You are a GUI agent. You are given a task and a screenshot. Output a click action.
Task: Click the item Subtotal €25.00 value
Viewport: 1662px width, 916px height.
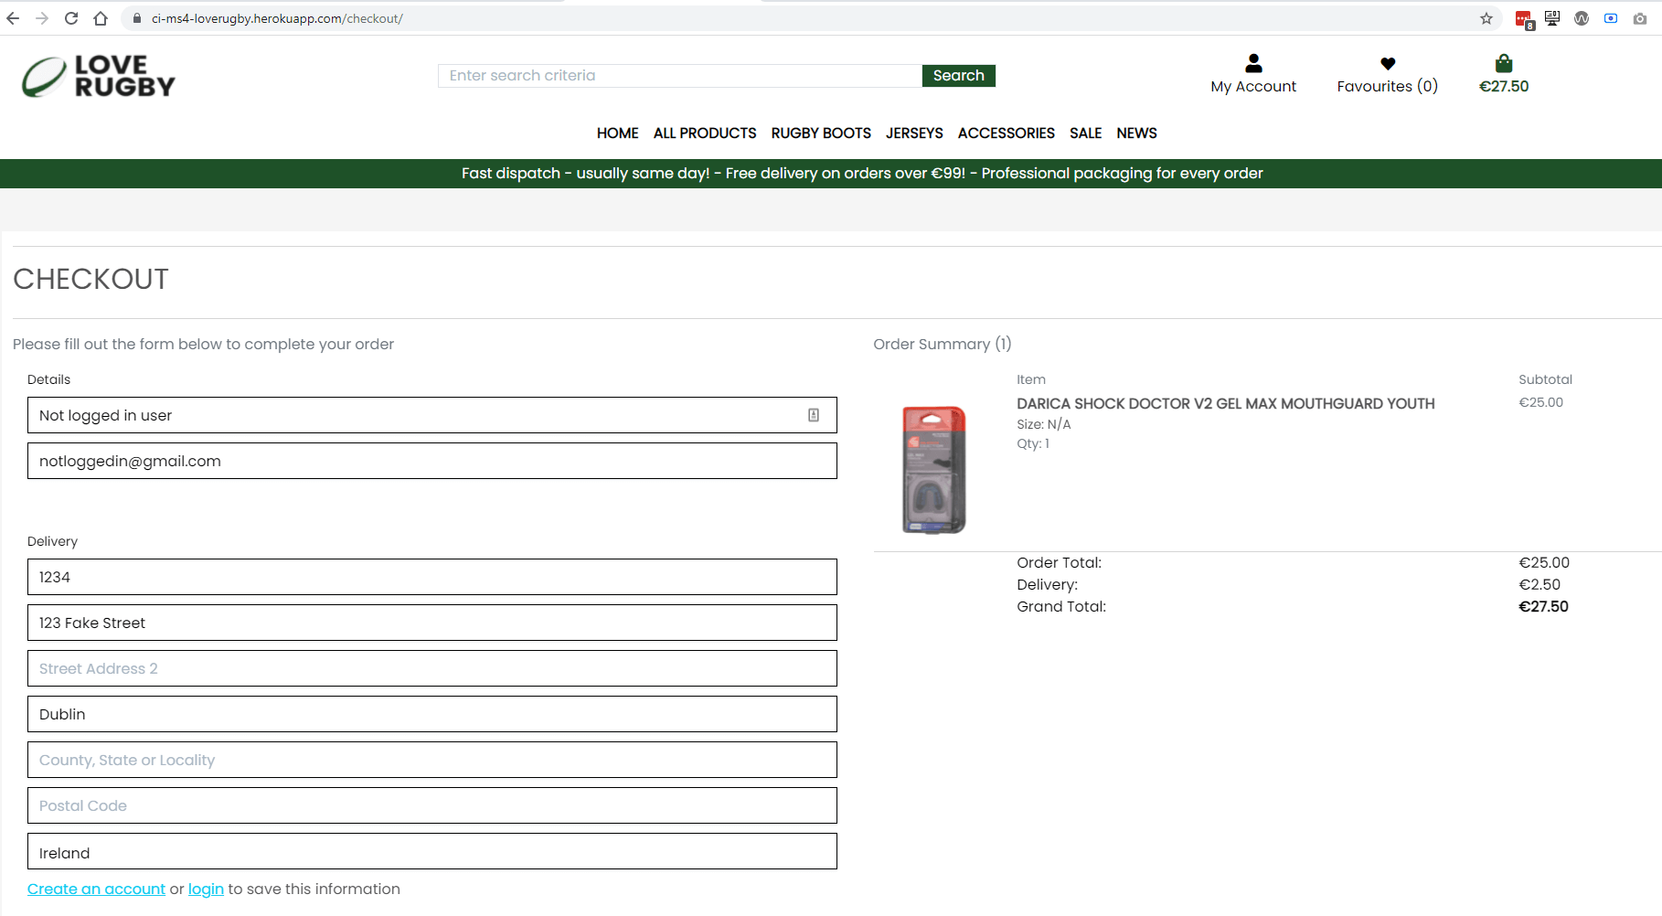click(x=1540, y=402)
